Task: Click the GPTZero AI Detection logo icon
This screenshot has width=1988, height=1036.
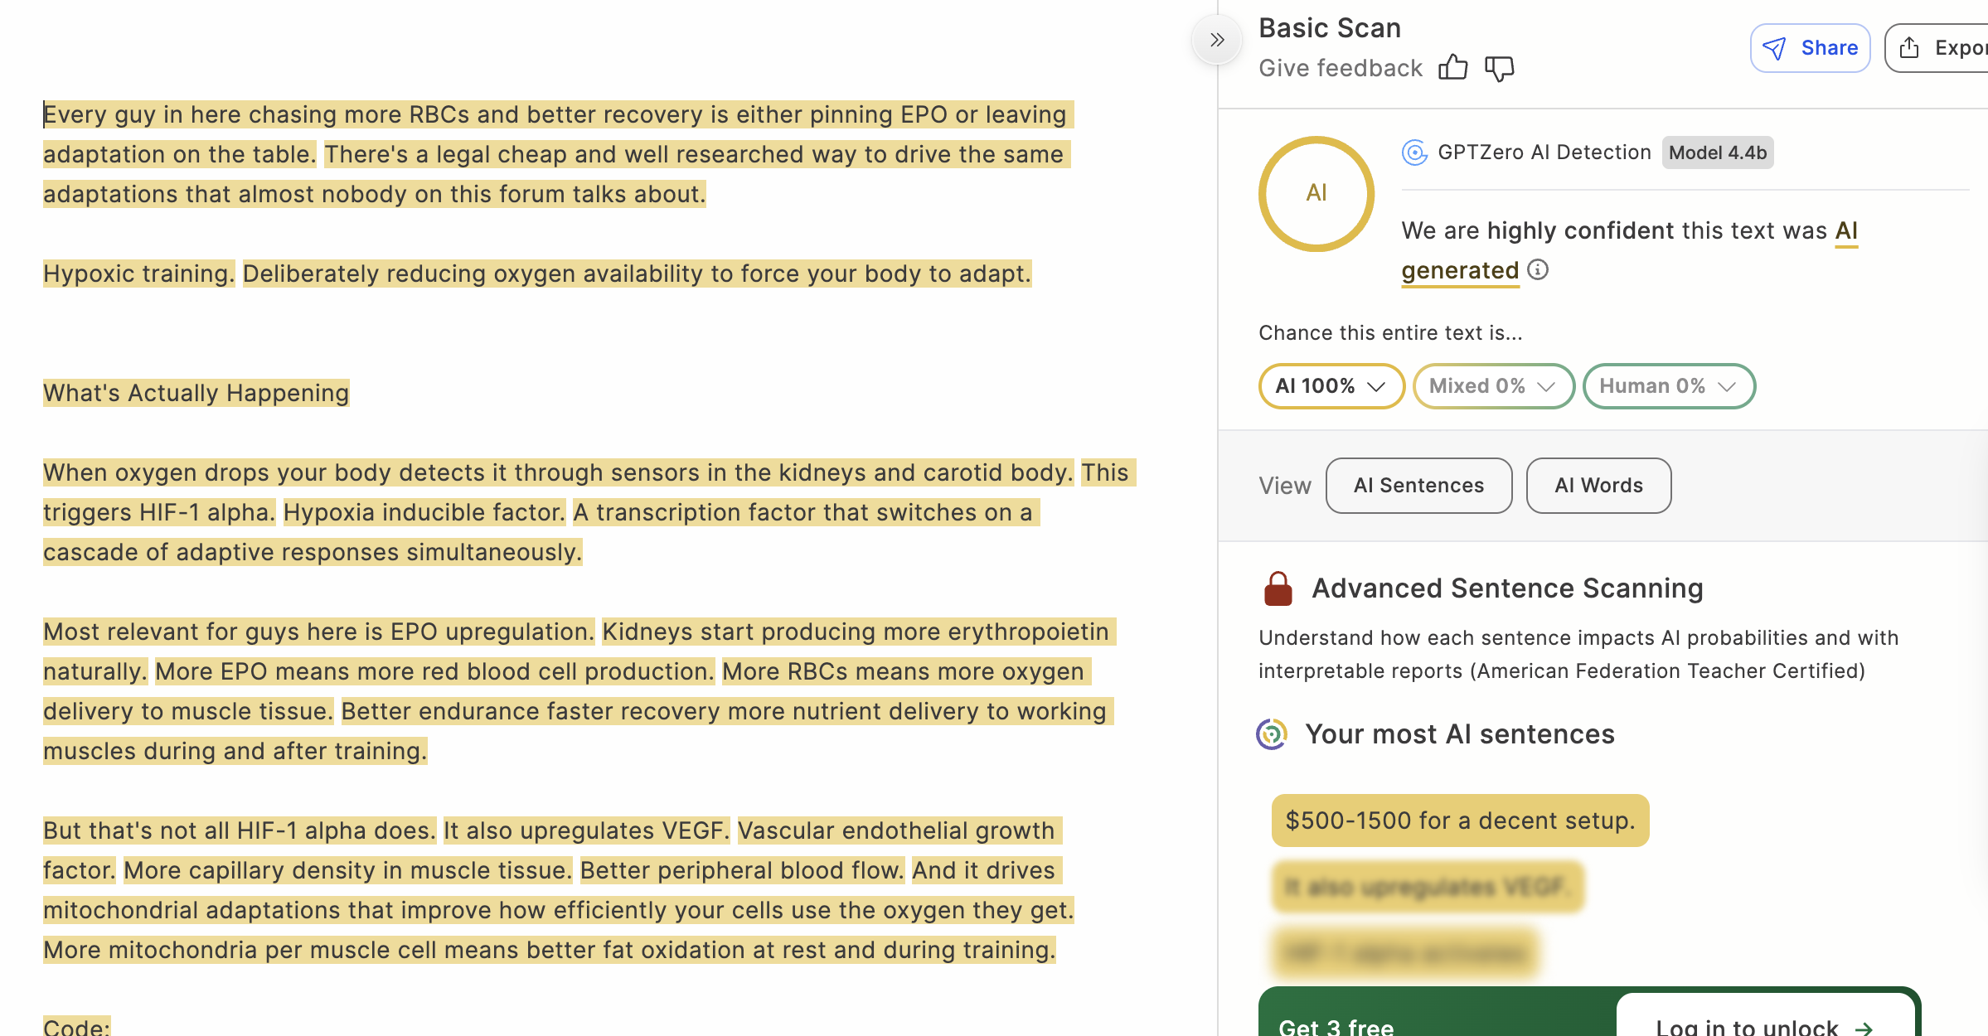Action: [1414, 152]
